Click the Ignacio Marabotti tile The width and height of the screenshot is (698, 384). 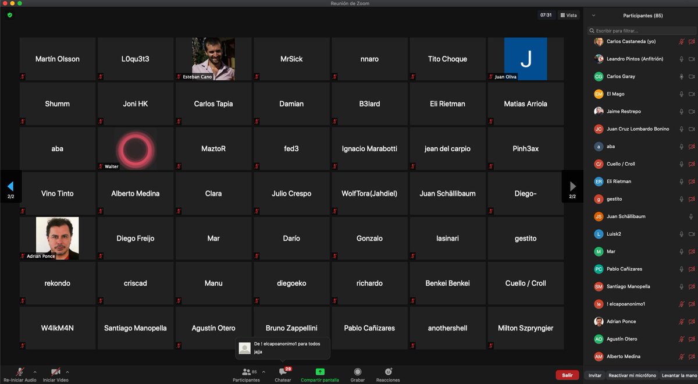point(369,148)
